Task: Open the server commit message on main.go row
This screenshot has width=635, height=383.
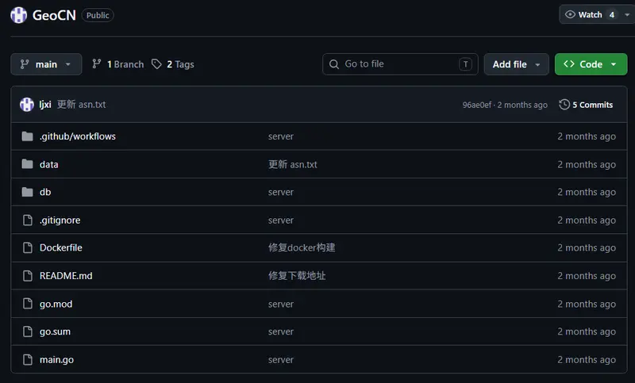Action: tap(281, 360)
